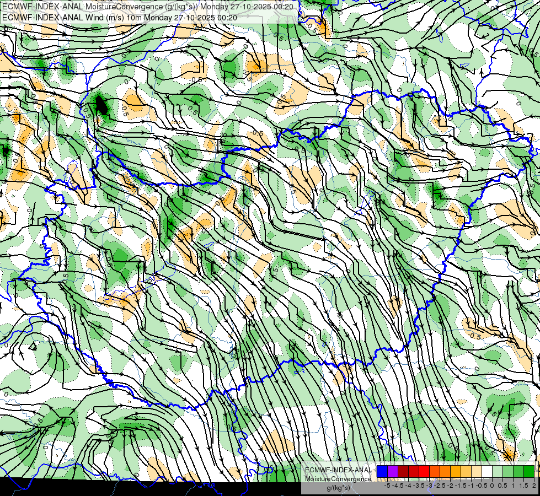Viewport: 540px width, 496px height.
Task: Click the legend scale value 2
Action: click(534, 486)
